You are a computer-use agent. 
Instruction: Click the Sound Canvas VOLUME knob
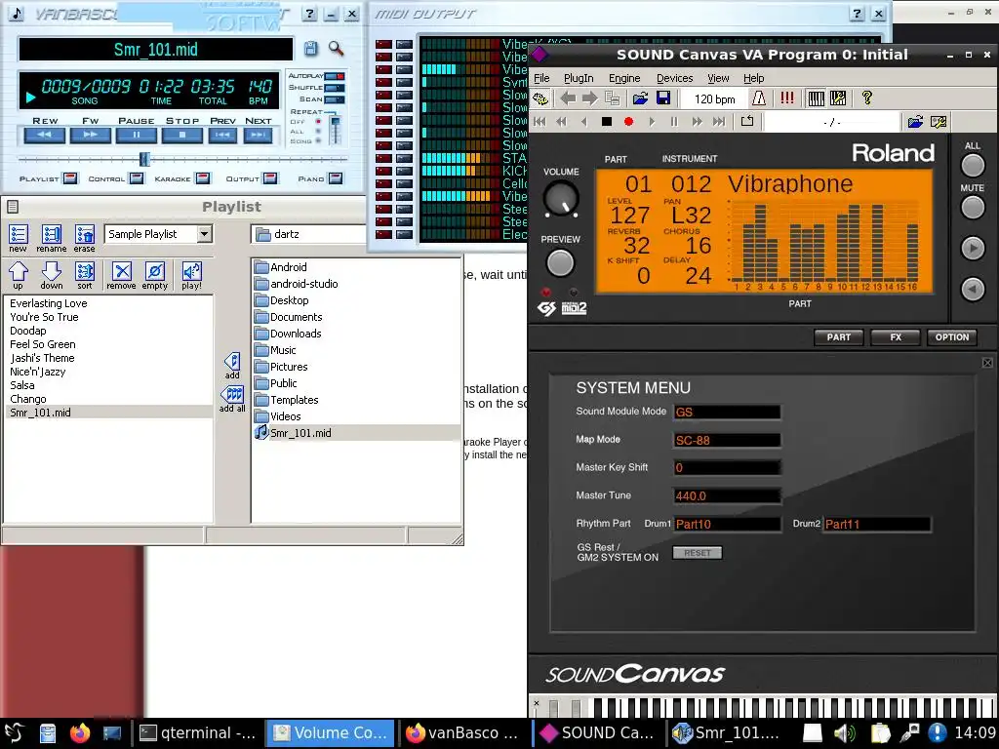point(561,199)
